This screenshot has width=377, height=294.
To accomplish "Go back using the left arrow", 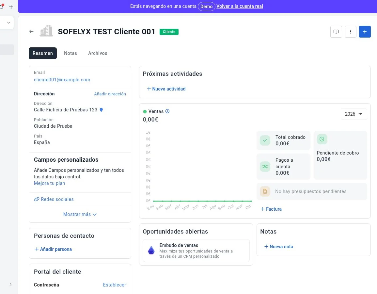I will point(31,31).
